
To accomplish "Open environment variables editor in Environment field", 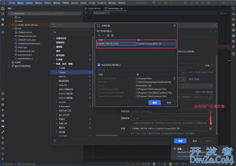I will click(x=210, y=128).
